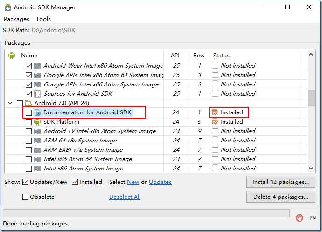The width and height of the screenshot is (322, 232).
Task: Click the Sources for Android SDK braces icon
Action: pos(37,94)
